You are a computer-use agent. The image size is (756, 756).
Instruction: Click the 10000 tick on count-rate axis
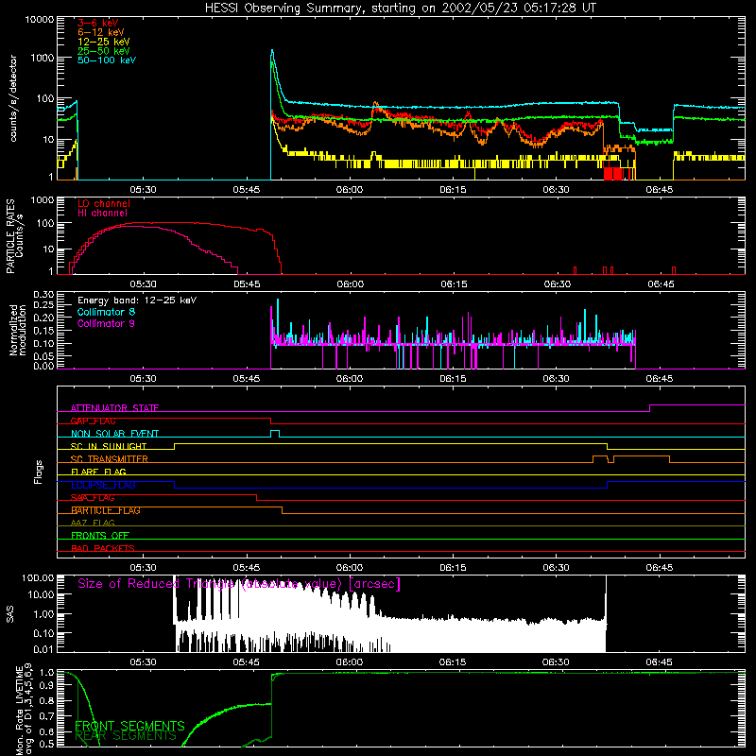coord(40,19)
